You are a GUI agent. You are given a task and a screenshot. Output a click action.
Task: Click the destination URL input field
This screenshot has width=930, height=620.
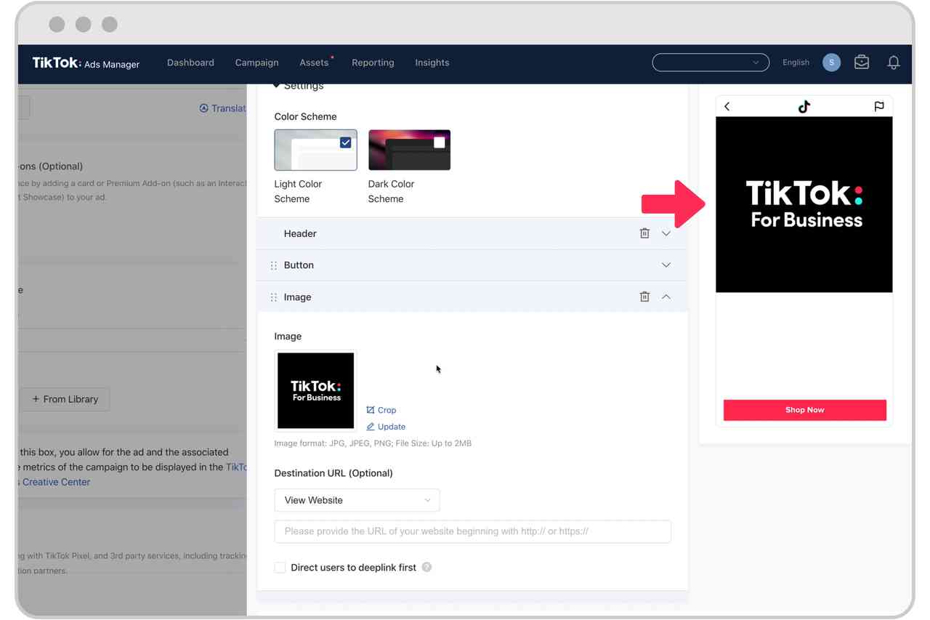click(x=472, y=531)
